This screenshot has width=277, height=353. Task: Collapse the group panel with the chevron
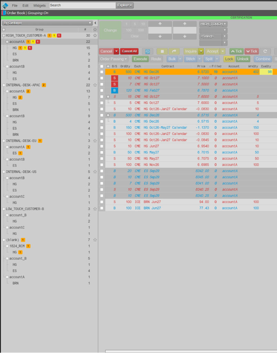click(95, 23)
